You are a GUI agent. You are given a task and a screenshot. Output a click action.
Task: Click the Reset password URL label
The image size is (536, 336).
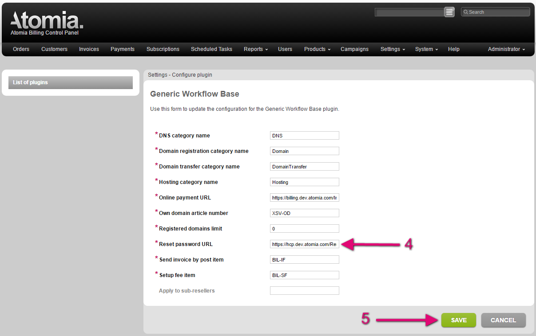pos(186,244)
